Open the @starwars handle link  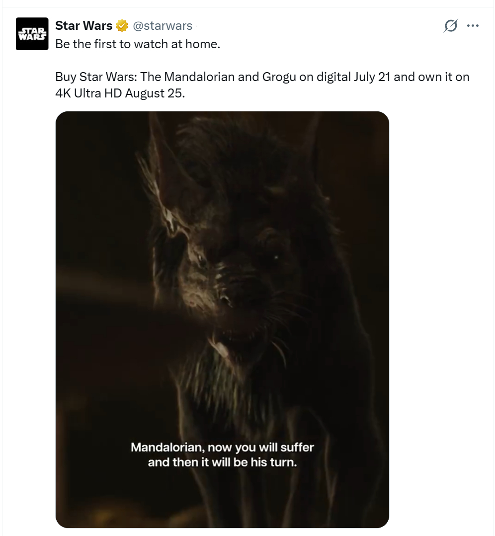pos(163,26)
